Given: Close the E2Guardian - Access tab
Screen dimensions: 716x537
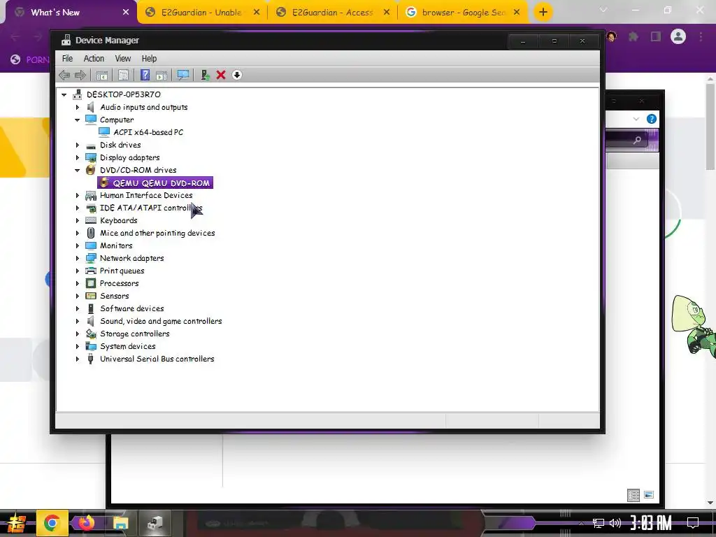Looking at the screenshot, I should pyautogui.click(x=386, y=13).
